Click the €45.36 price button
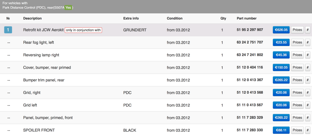 281,55
